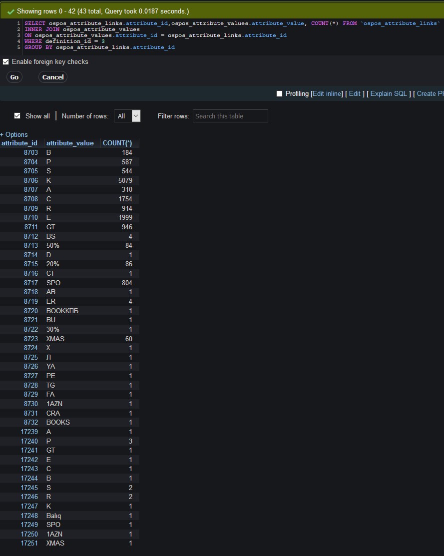This screenshot has width=444, height=556.
Task: Enable the Profiling checkbox
Action: (x=280, y=93)
